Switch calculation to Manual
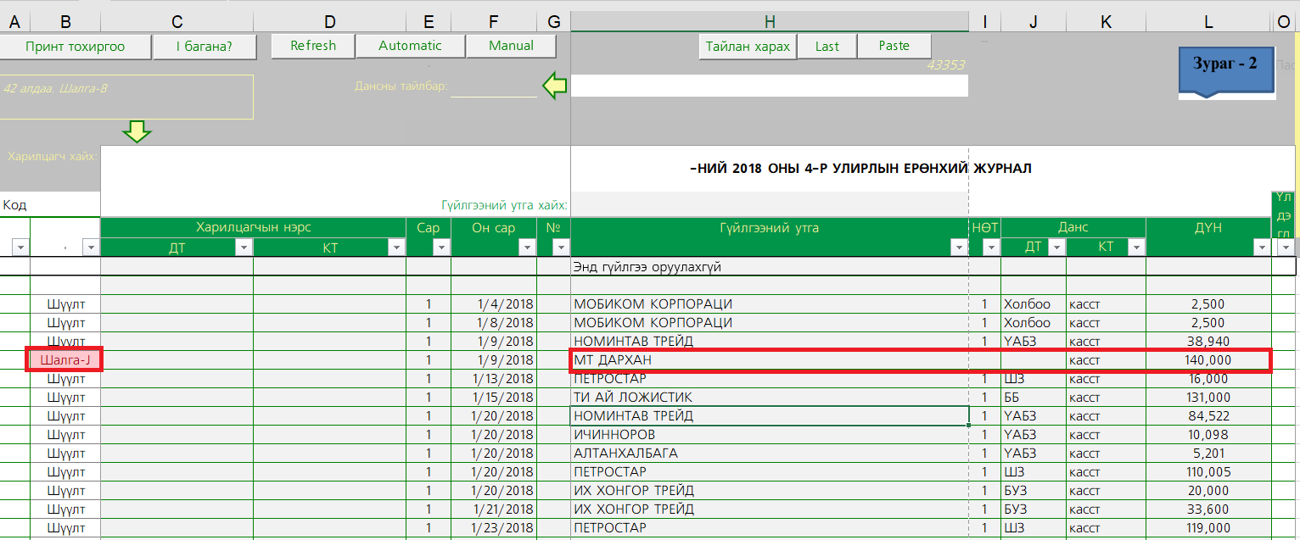 [511, 46]
